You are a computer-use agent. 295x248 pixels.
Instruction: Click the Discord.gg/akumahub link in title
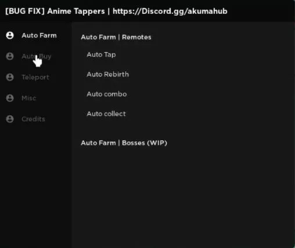[170, 11]
